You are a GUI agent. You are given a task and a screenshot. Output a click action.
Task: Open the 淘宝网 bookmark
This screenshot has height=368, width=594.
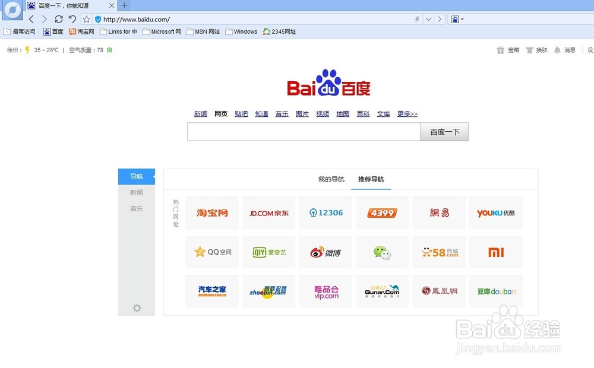pyautogui.click(x=81, y=32)
